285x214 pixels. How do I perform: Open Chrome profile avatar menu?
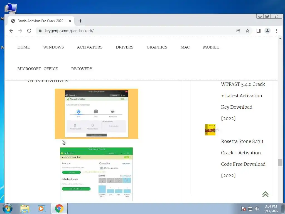click(x=267, y=31)
